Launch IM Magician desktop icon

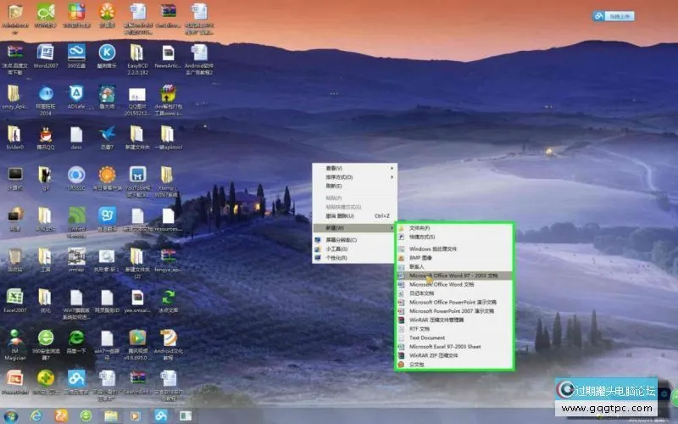click(x=14, y=345)
